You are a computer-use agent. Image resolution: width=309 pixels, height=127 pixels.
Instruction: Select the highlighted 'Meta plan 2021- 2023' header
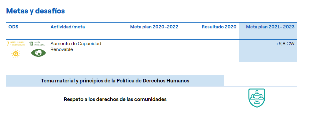point(270,27)
